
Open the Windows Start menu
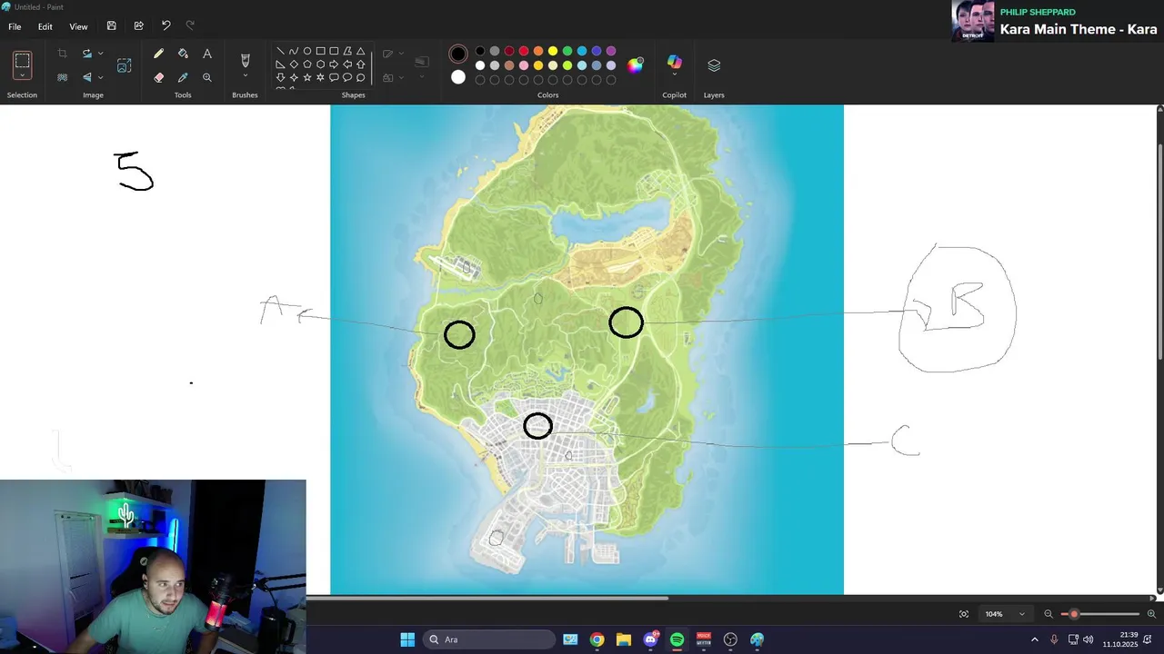tap(407, 639)
